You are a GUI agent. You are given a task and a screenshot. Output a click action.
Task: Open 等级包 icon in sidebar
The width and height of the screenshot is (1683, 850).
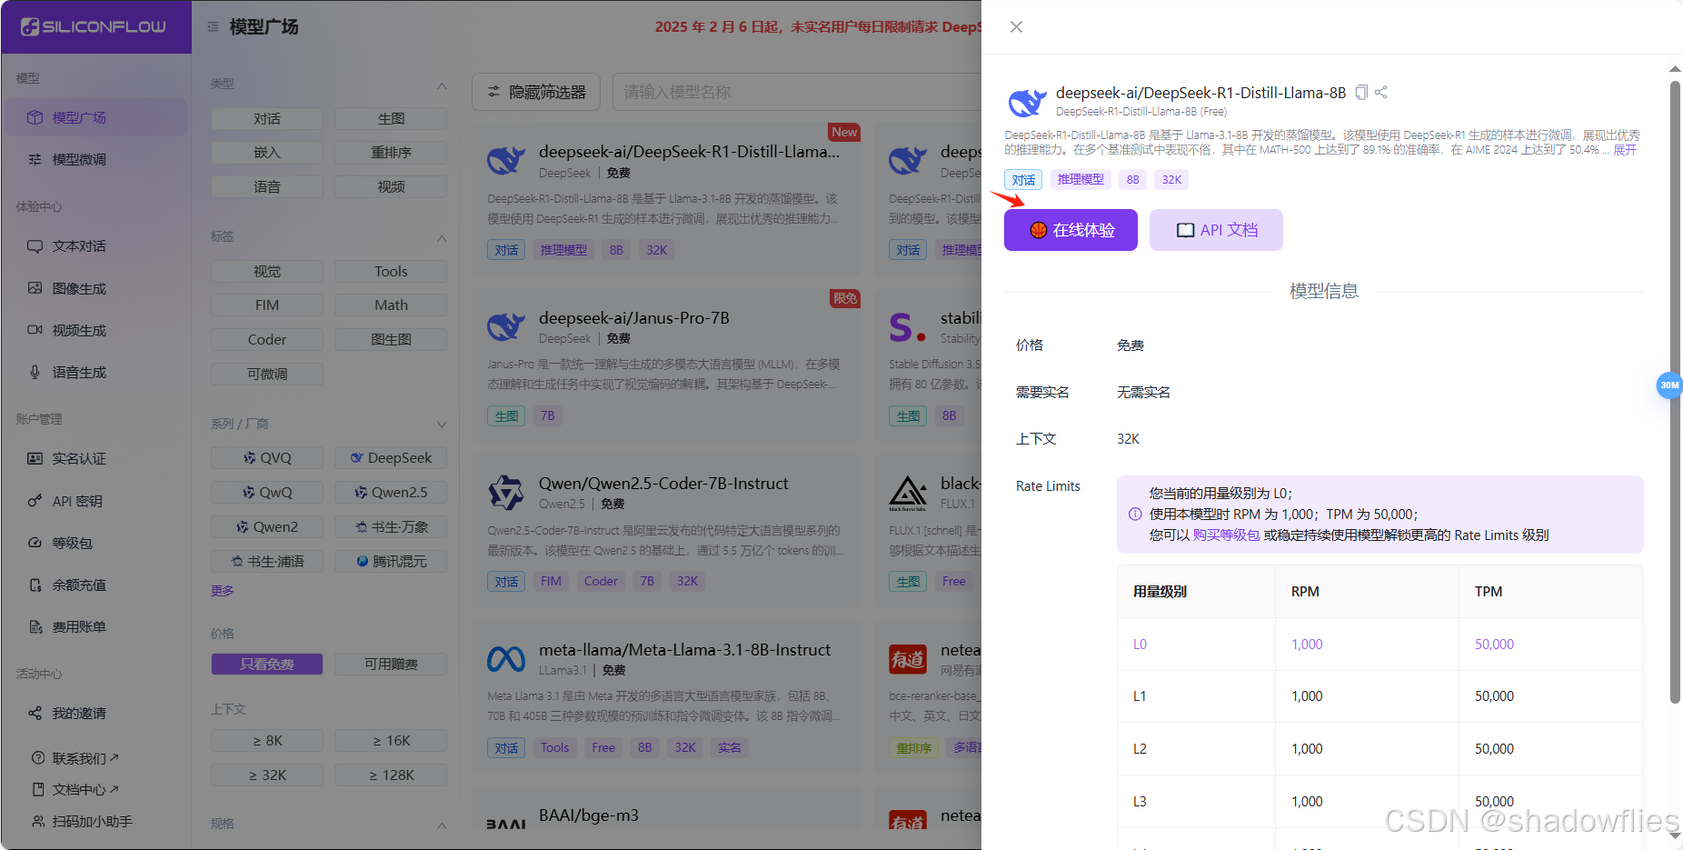pos(35,543)
